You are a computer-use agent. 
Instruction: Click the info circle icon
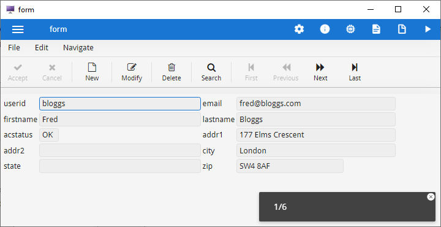point(325,29)
